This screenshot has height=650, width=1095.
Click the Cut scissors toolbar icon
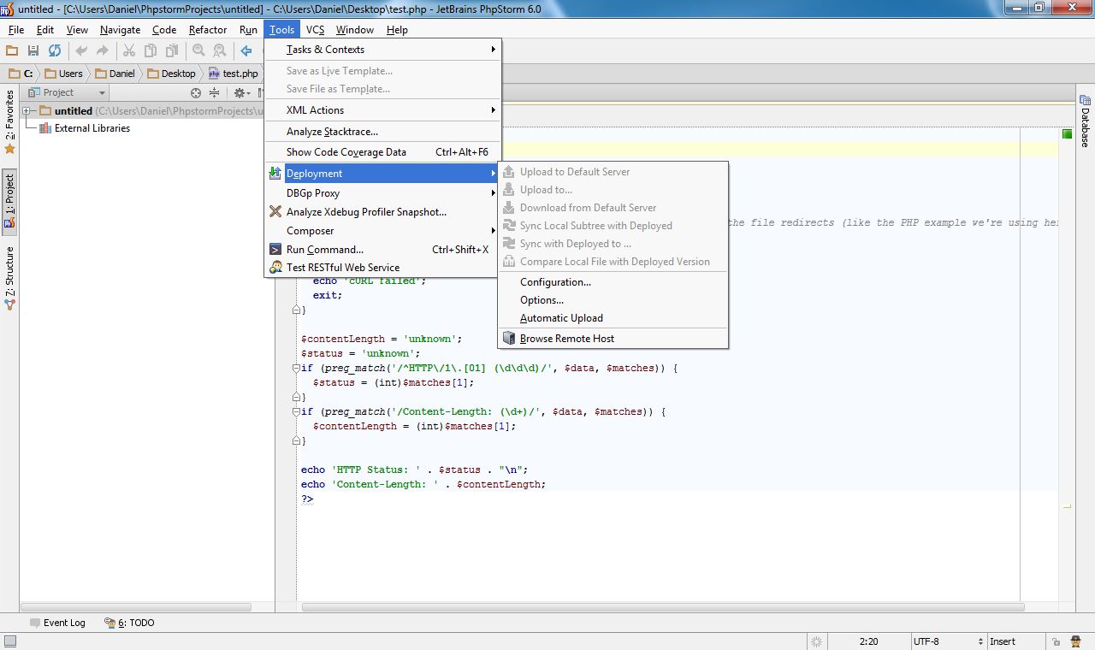[130, 51]
